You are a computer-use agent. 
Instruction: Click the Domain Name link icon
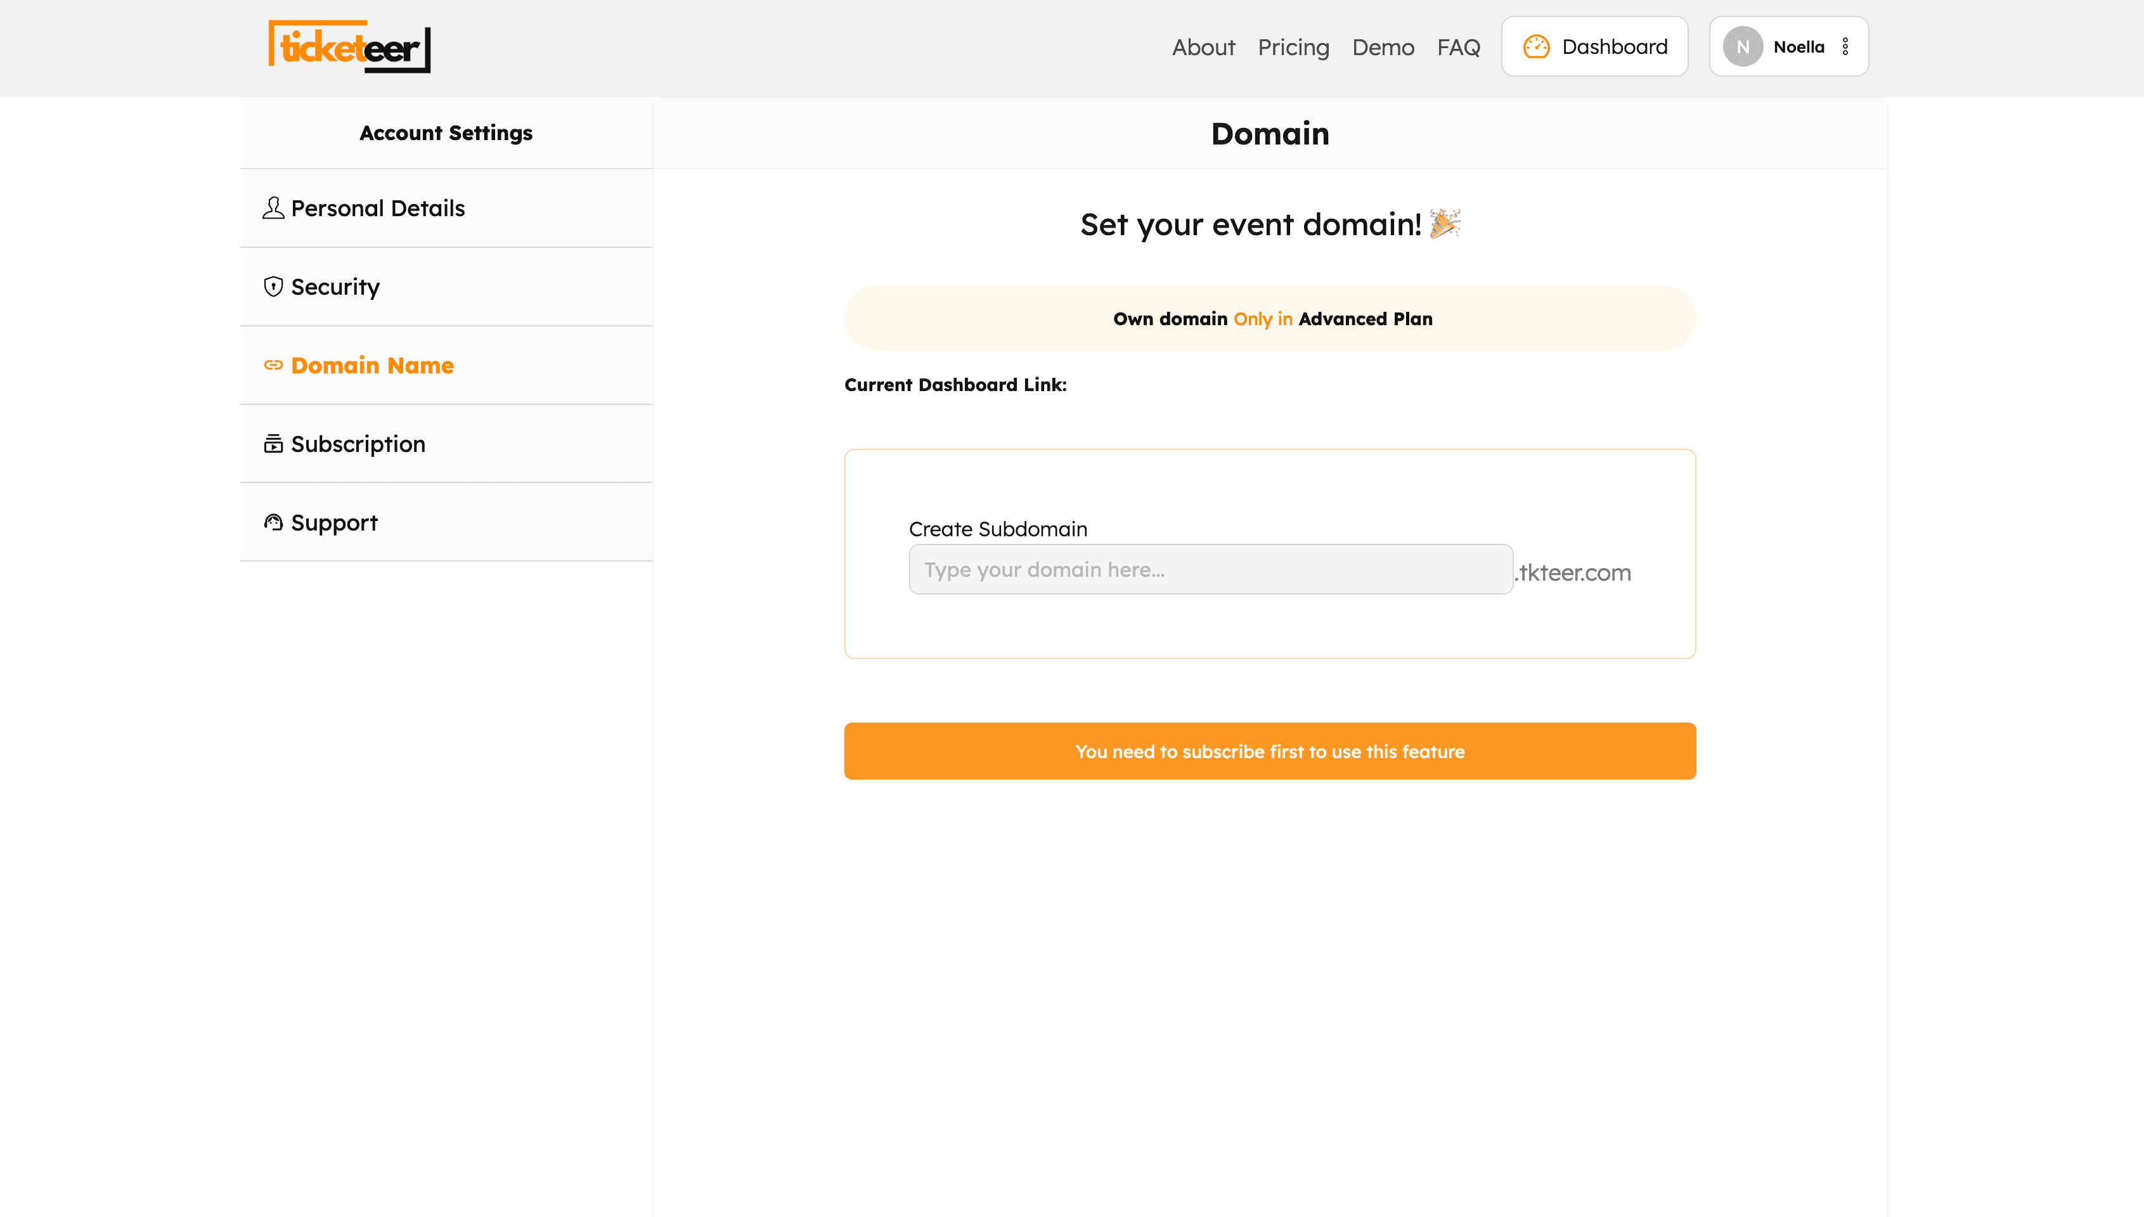coord(273,365)
